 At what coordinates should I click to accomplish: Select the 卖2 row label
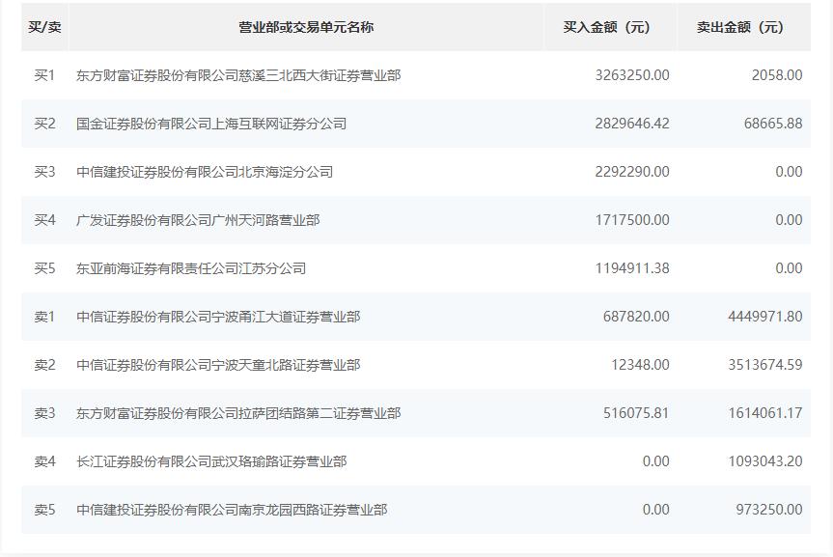pos(44,365)
